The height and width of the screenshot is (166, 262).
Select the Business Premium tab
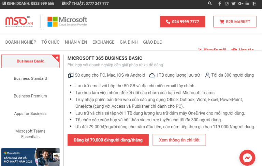click(30, 96)
